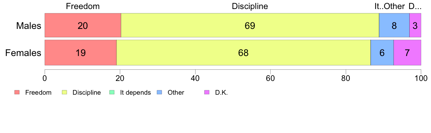Click the Females row label

[23, 53]
